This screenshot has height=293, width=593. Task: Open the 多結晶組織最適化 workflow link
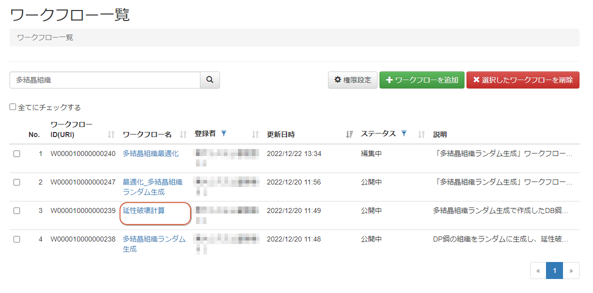pyautogui.click(x=150, y=153)
